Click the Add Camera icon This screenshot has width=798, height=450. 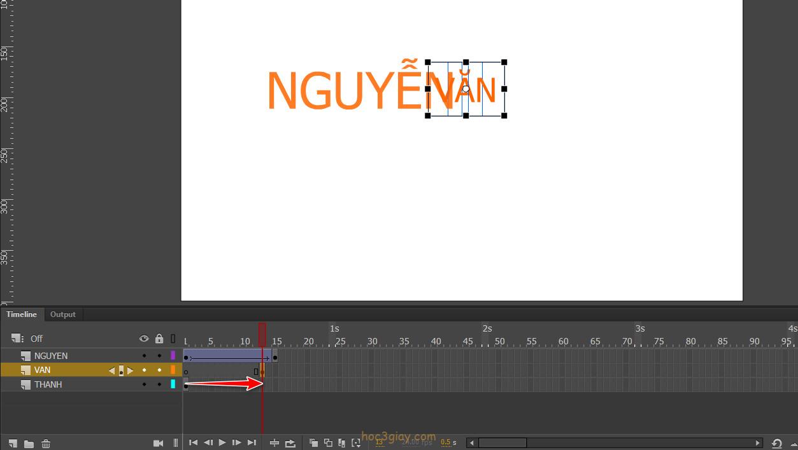tap(159, 443)
